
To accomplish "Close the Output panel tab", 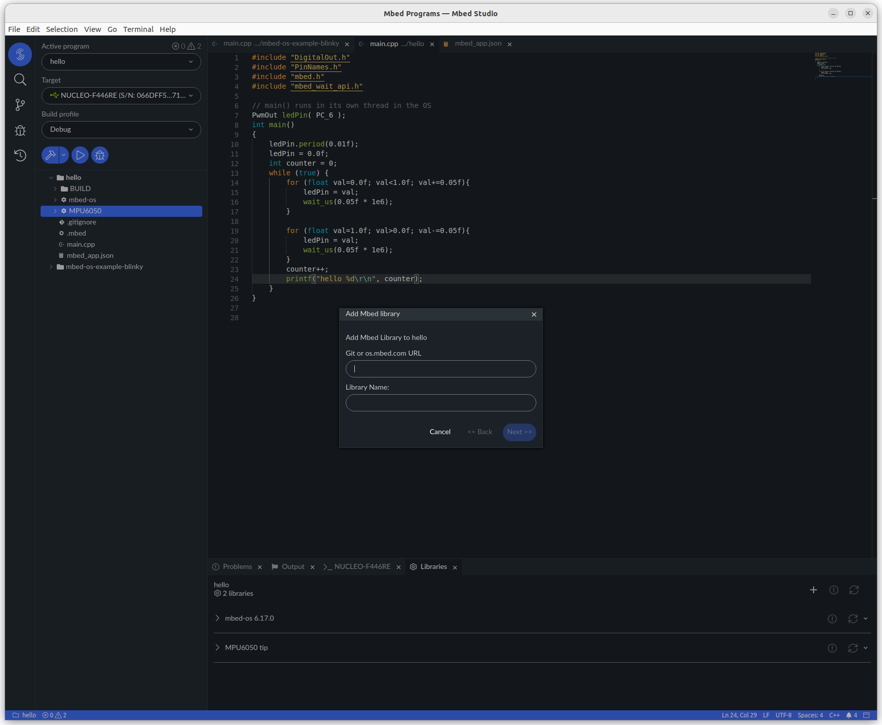I will coord(312,567).
